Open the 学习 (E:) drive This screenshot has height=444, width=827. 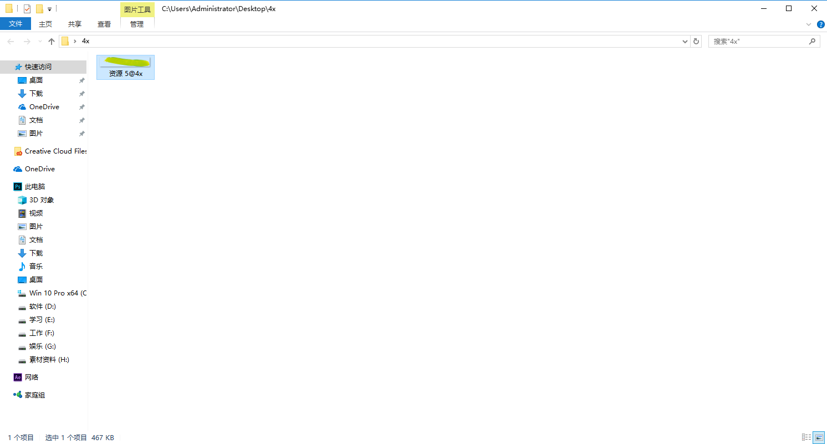click(43, 319)
